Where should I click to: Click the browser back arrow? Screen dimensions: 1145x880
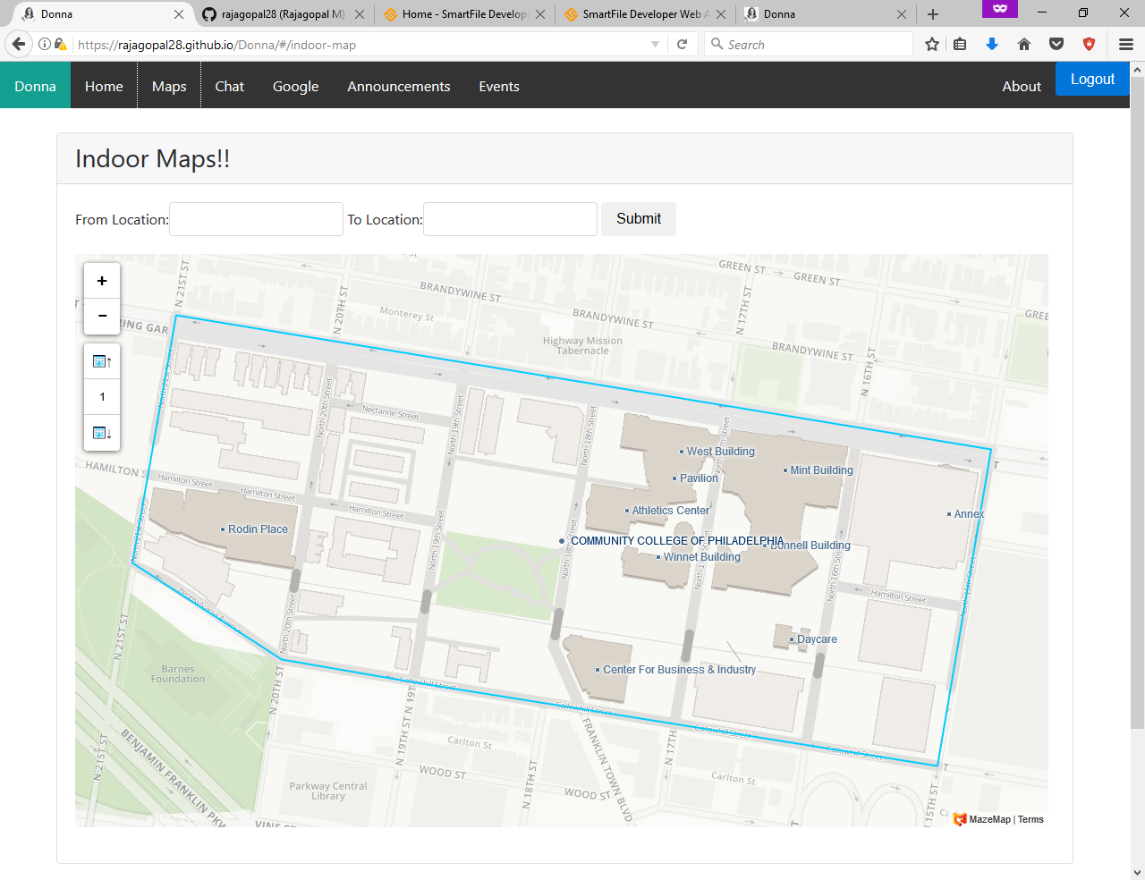point(19,44)
